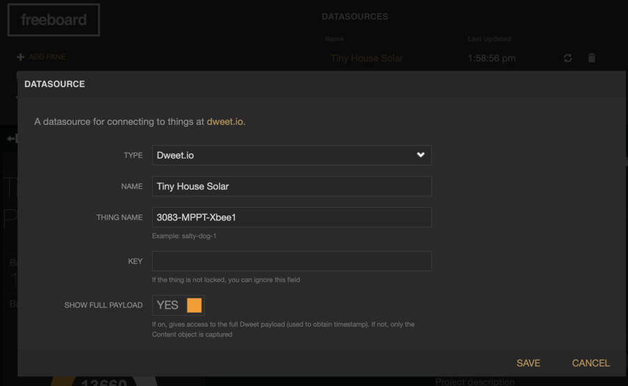Open the dweet.io link in description
The image size is (628, 386).
[x=225, y=122]
